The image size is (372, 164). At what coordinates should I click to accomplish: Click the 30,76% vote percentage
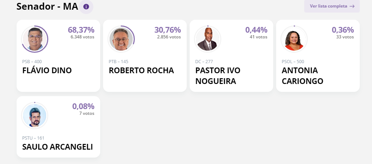(x=167, y=30)
